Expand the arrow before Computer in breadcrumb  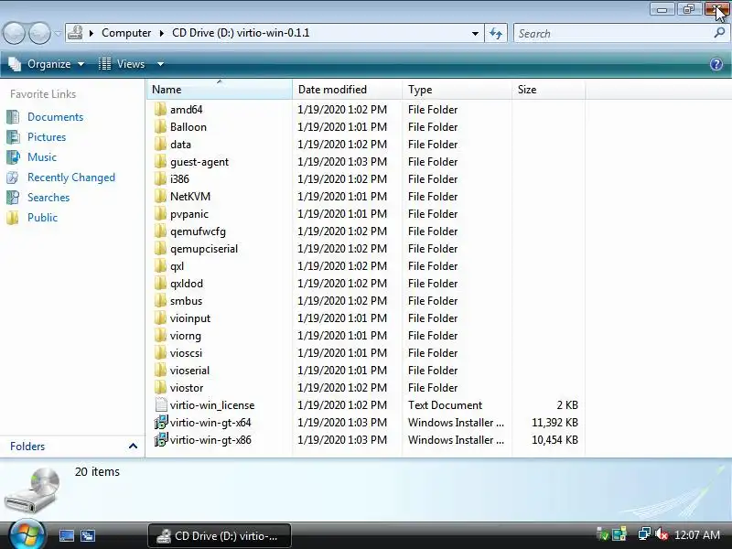click(91, 33)
